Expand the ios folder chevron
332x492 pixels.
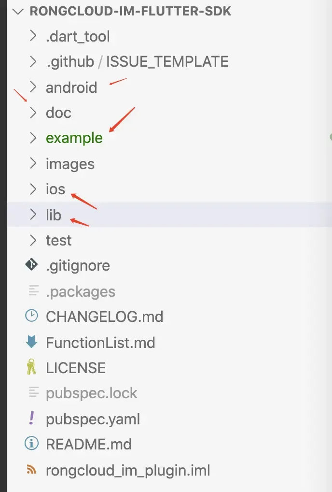point(32,189)
